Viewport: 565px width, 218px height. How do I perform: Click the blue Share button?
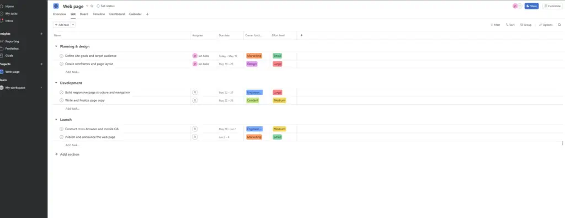[x=531, y=6]
